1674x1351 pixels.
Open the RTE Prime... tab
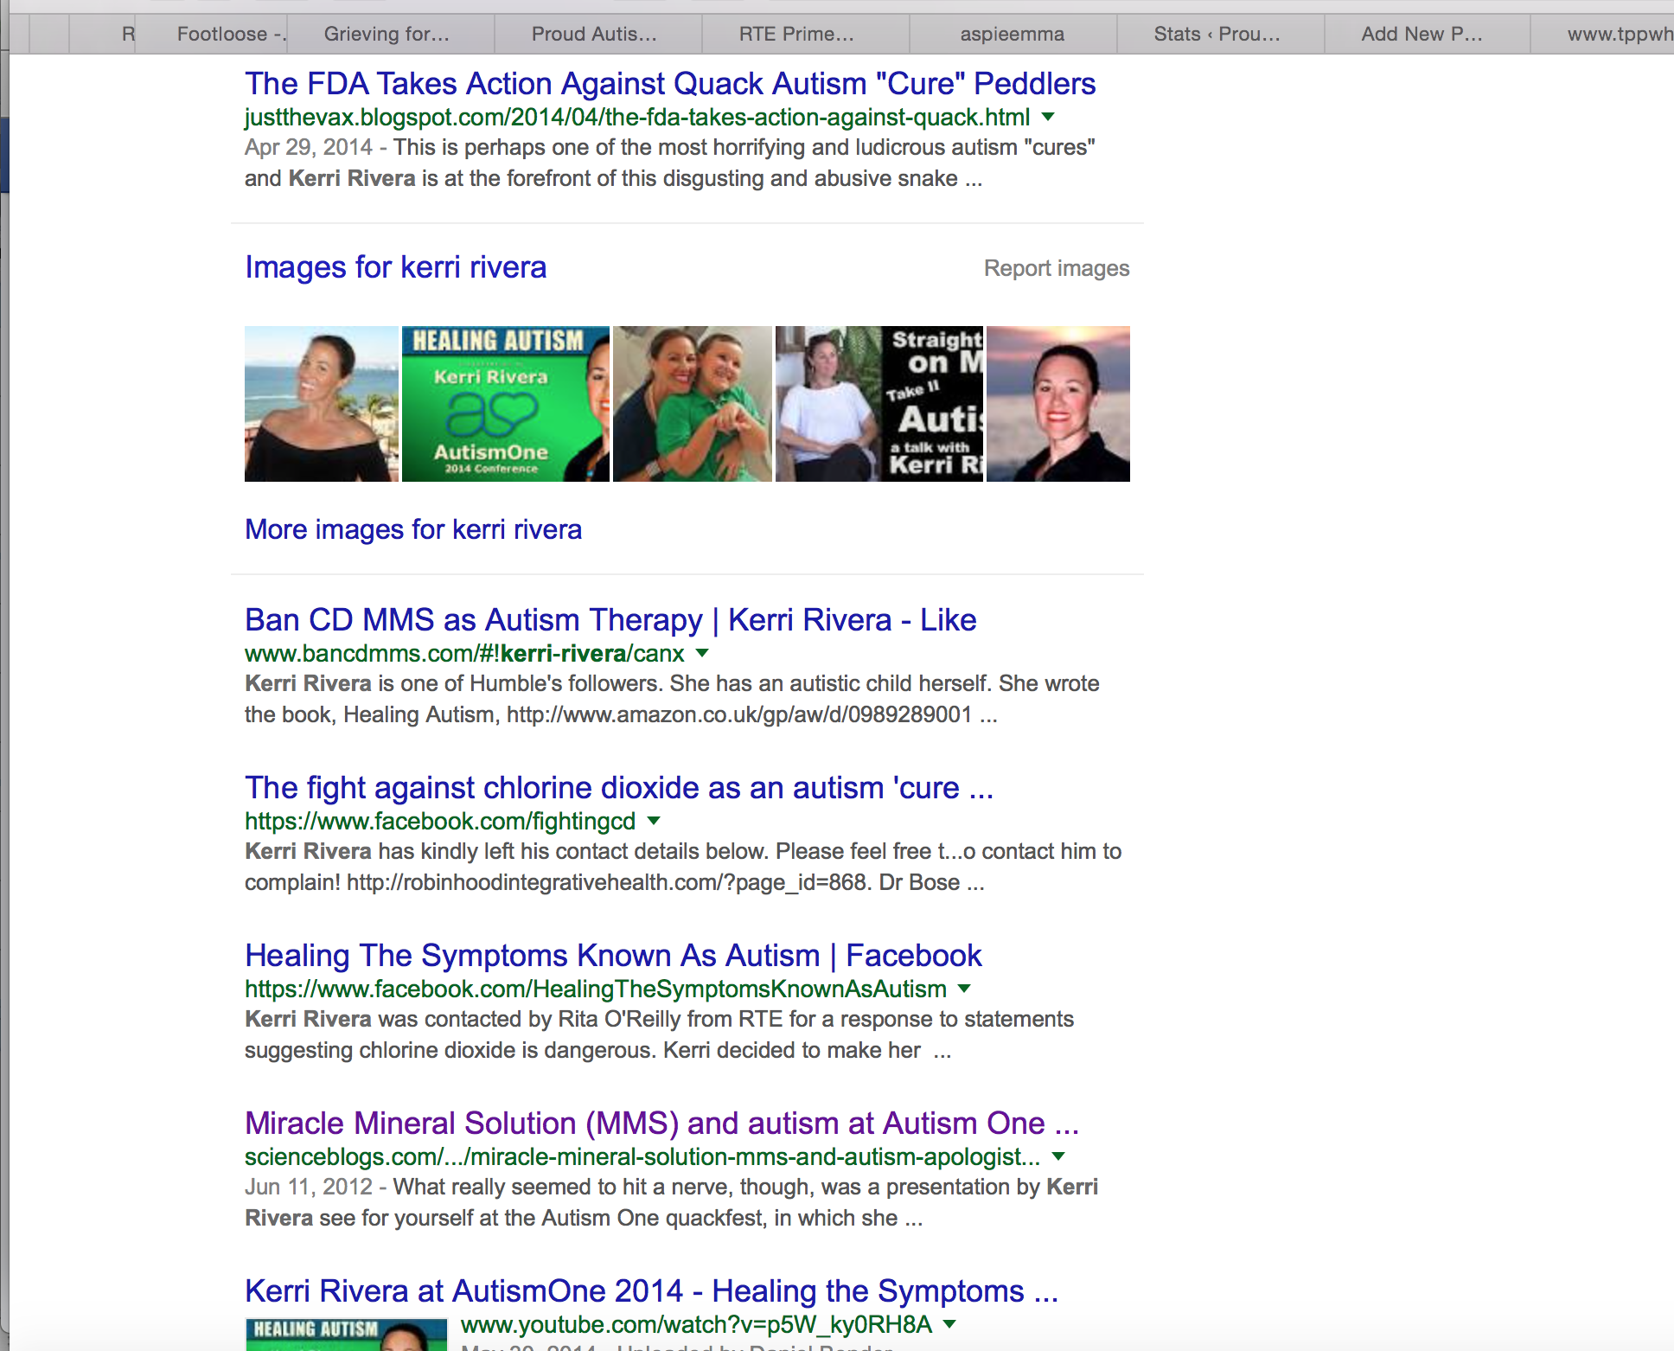[x=805, y=34]
